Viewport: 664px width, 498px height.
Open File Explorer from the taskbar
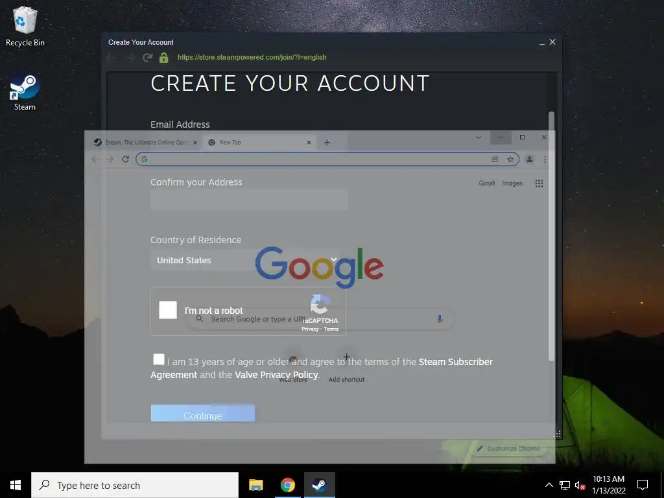click(x=255, y=485)
